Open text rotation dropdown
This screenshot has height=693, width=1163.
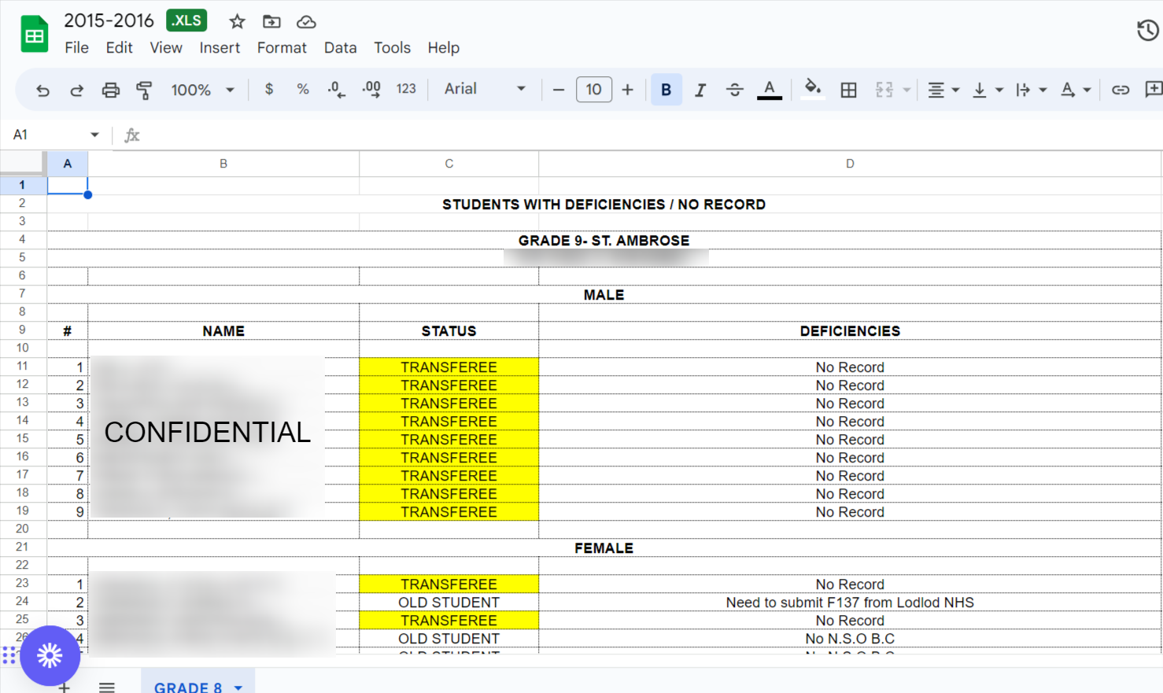1076,90
